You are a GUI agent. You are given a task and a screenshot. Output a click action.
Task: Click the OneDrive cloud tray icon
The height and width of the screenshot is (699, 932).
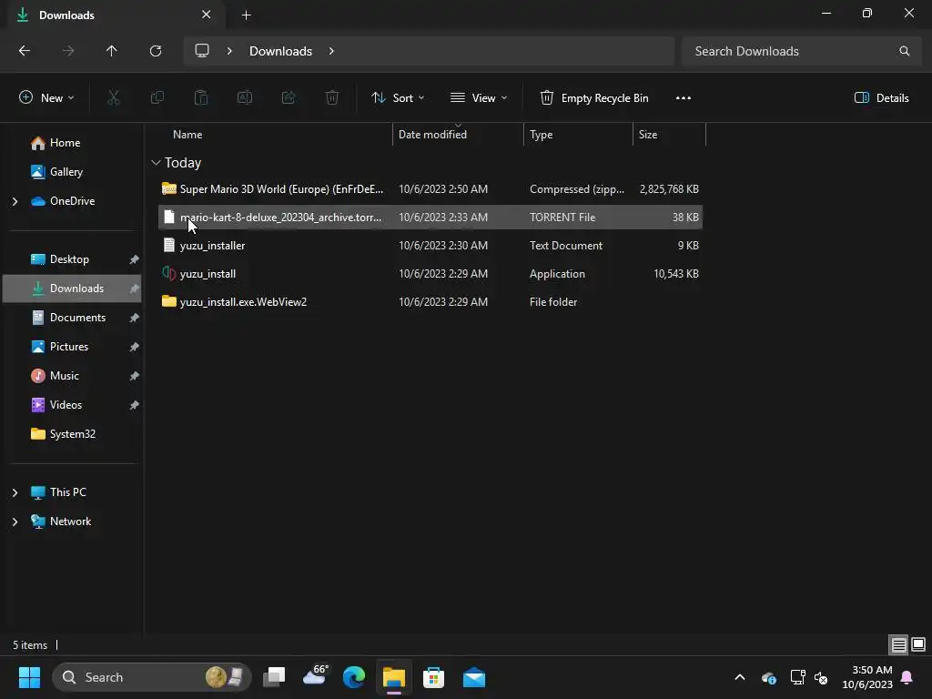tap(768, 677)
